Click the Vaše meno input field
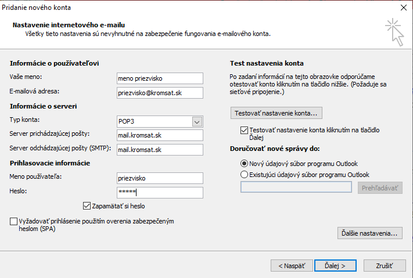 point(160,78)
